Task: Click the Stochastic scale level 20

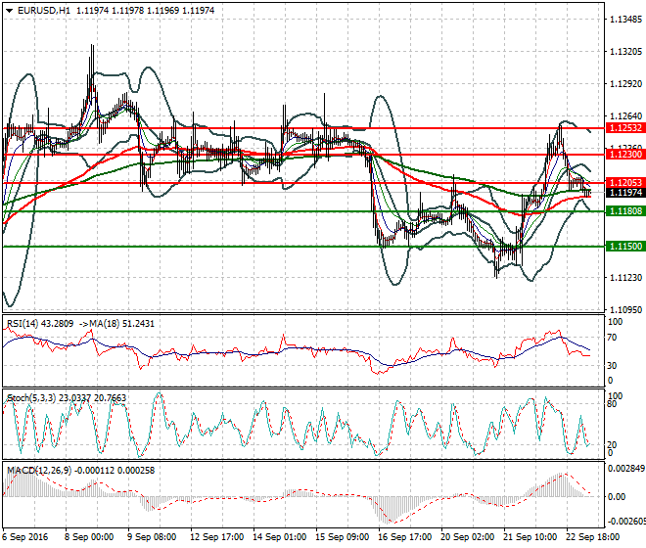Action: pyautogui.click(x=612, y=445)
